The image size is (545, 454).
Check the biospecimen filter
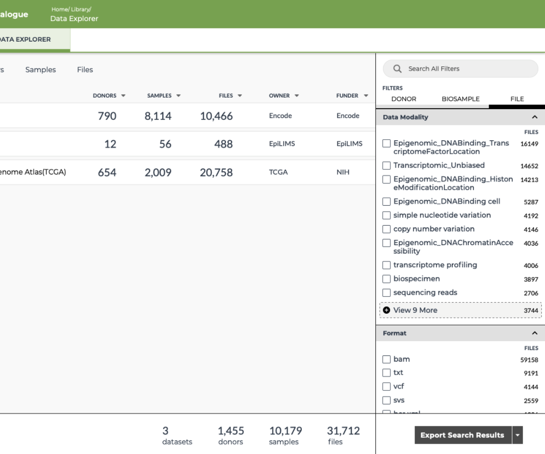(x=387, y=279)
